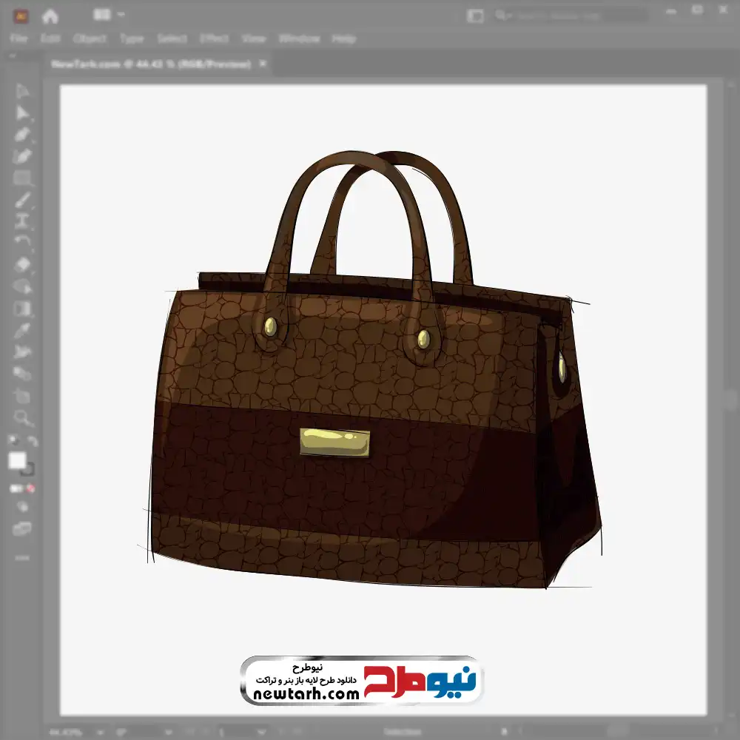Click the Edit Toolbar three-dots button
Screen dimensions: 740x740
pos(22,556)
